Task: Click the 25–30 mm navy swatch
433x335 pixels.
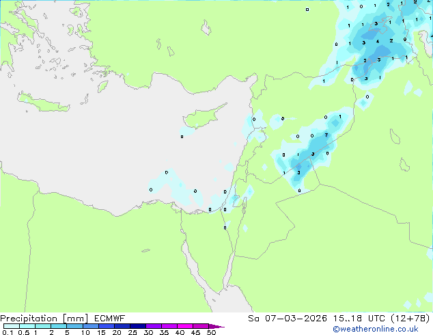Action: pos(137,326)
